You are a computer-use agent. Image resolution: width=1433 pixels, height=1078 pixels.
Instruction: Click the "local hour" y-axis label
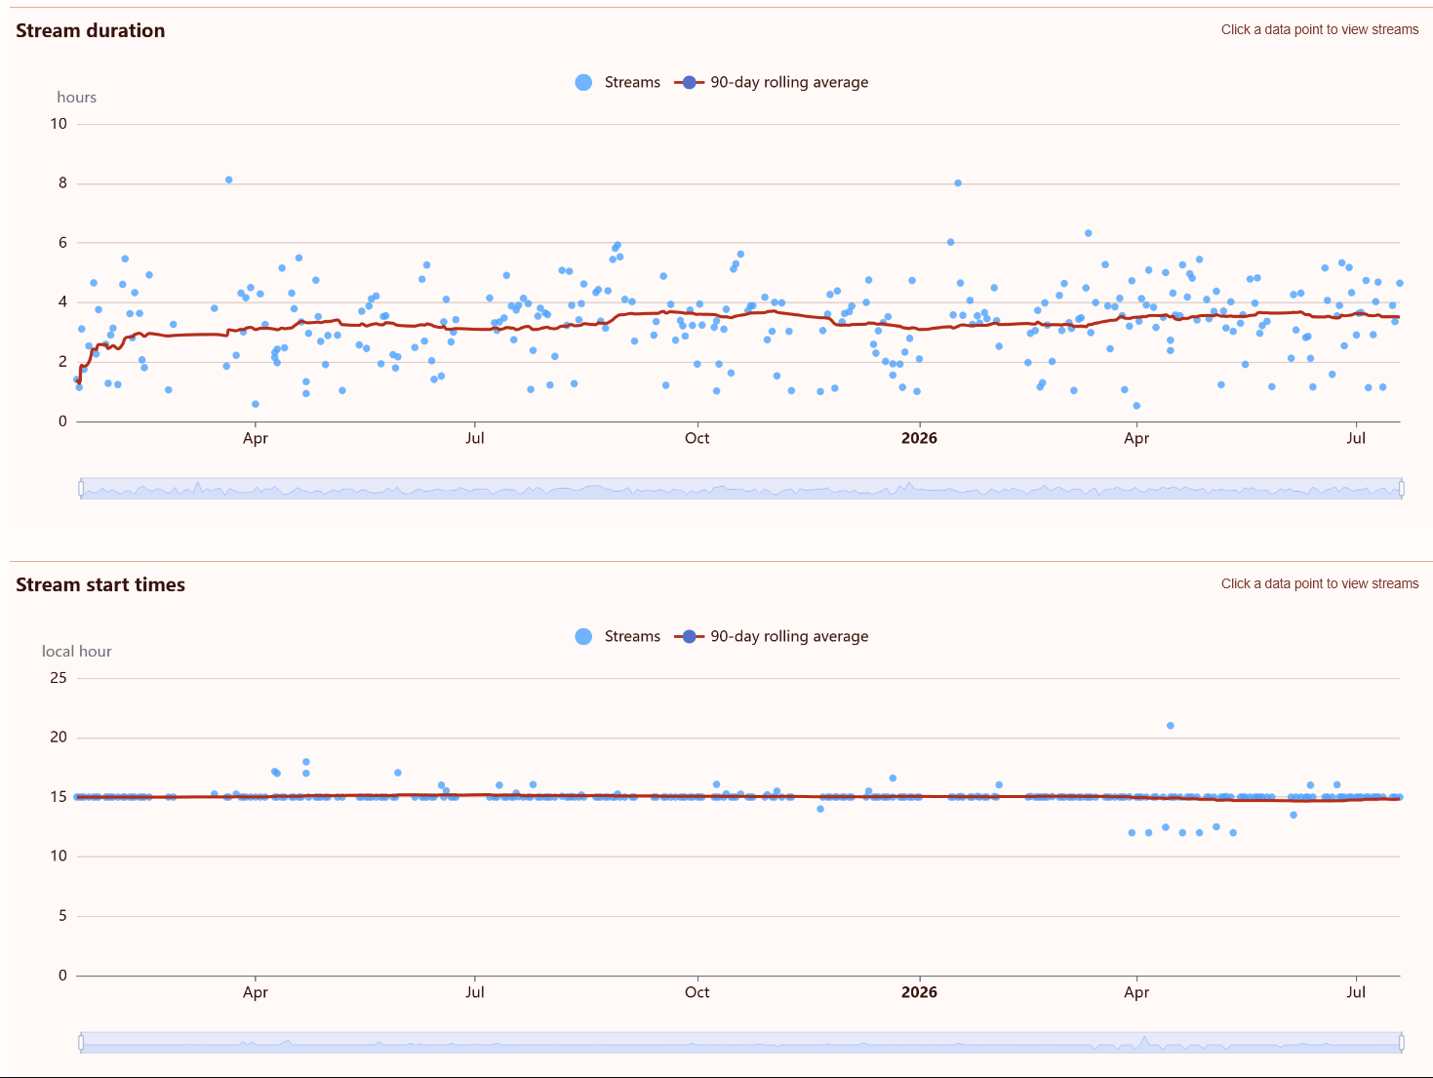point(77,651)
